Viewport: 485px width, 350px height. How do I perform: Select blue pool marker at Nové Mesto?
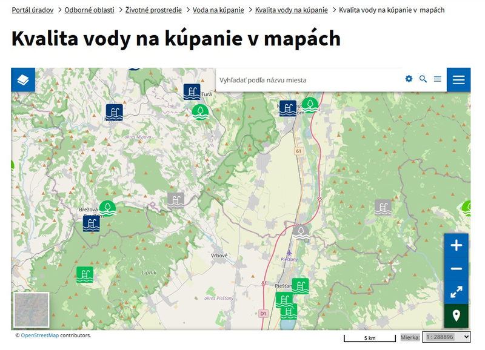click(287, 108)
